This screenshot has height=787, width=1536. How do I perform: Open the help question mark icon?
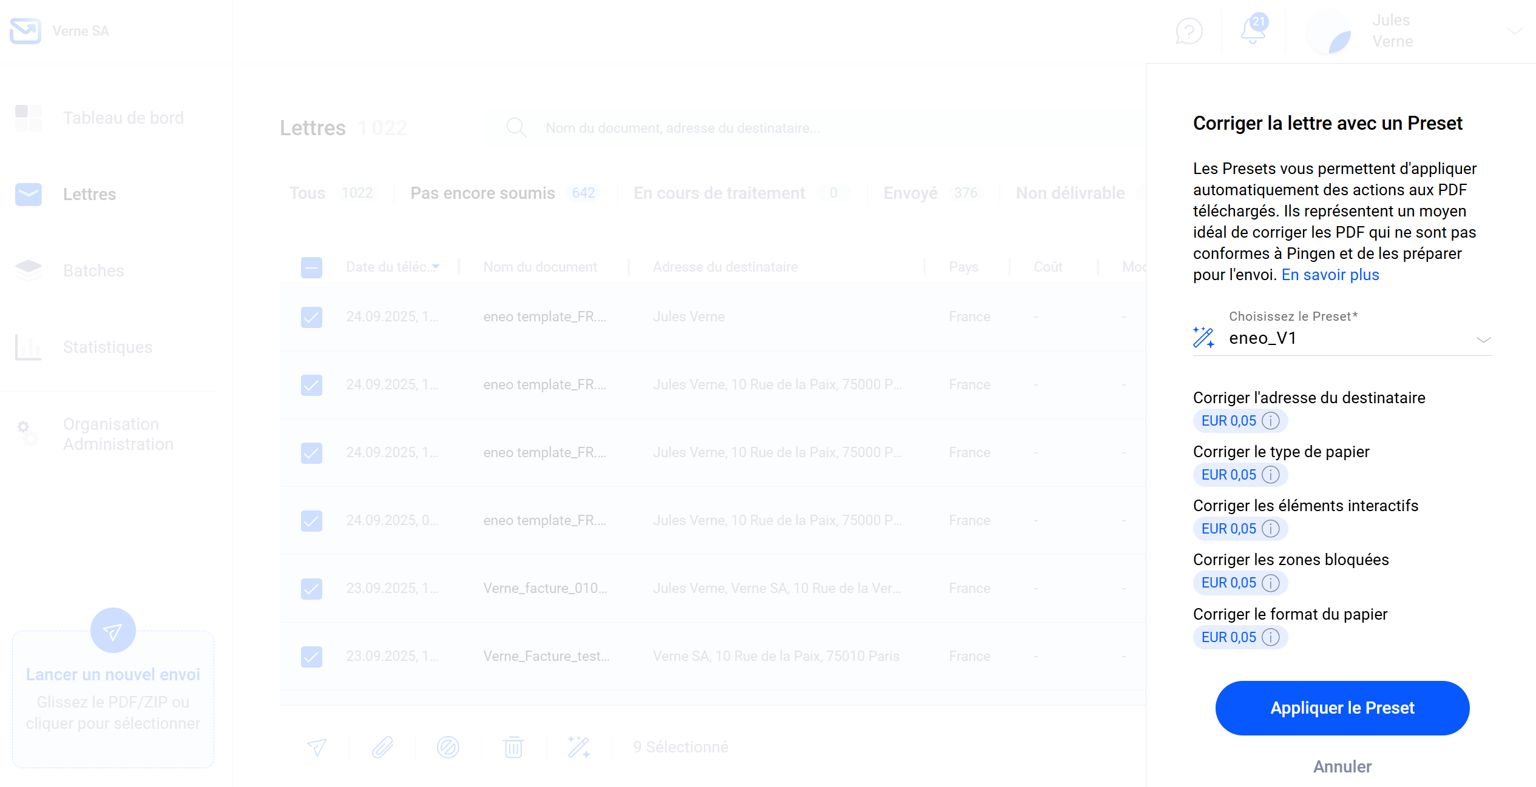(1189, 31)
